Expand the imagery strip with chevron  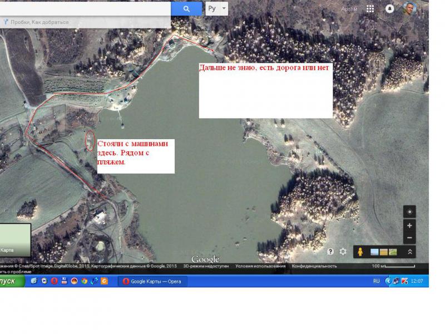410,252
